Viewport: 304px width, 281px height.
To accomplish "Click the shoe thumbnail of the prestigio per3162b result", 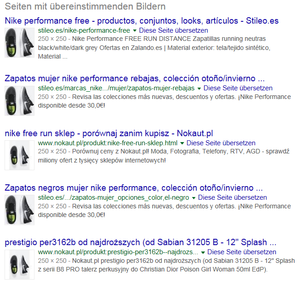I will 20,265.
